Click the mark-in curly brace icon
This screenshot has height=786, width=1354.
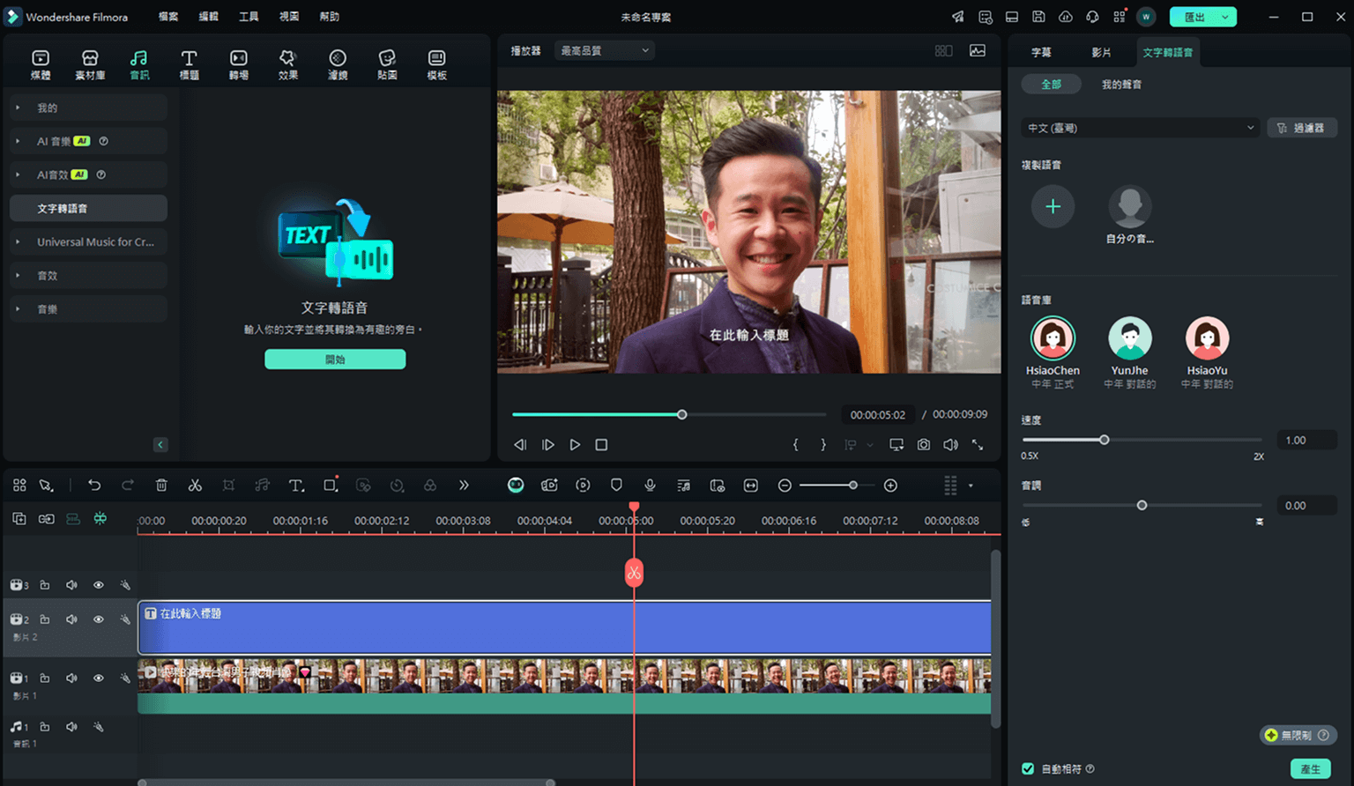click(x=795, y=445)
